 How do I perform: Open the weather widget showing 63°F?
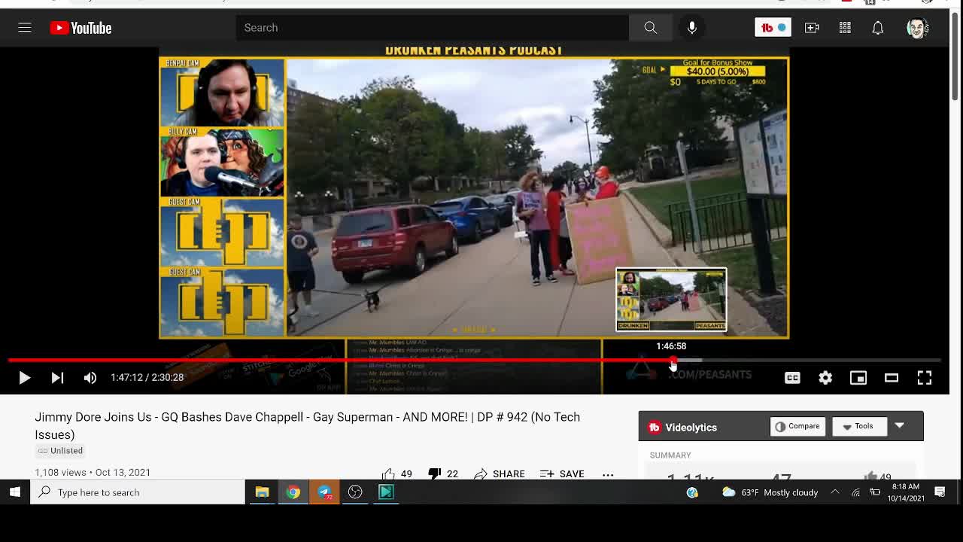(x=770, y=492)
